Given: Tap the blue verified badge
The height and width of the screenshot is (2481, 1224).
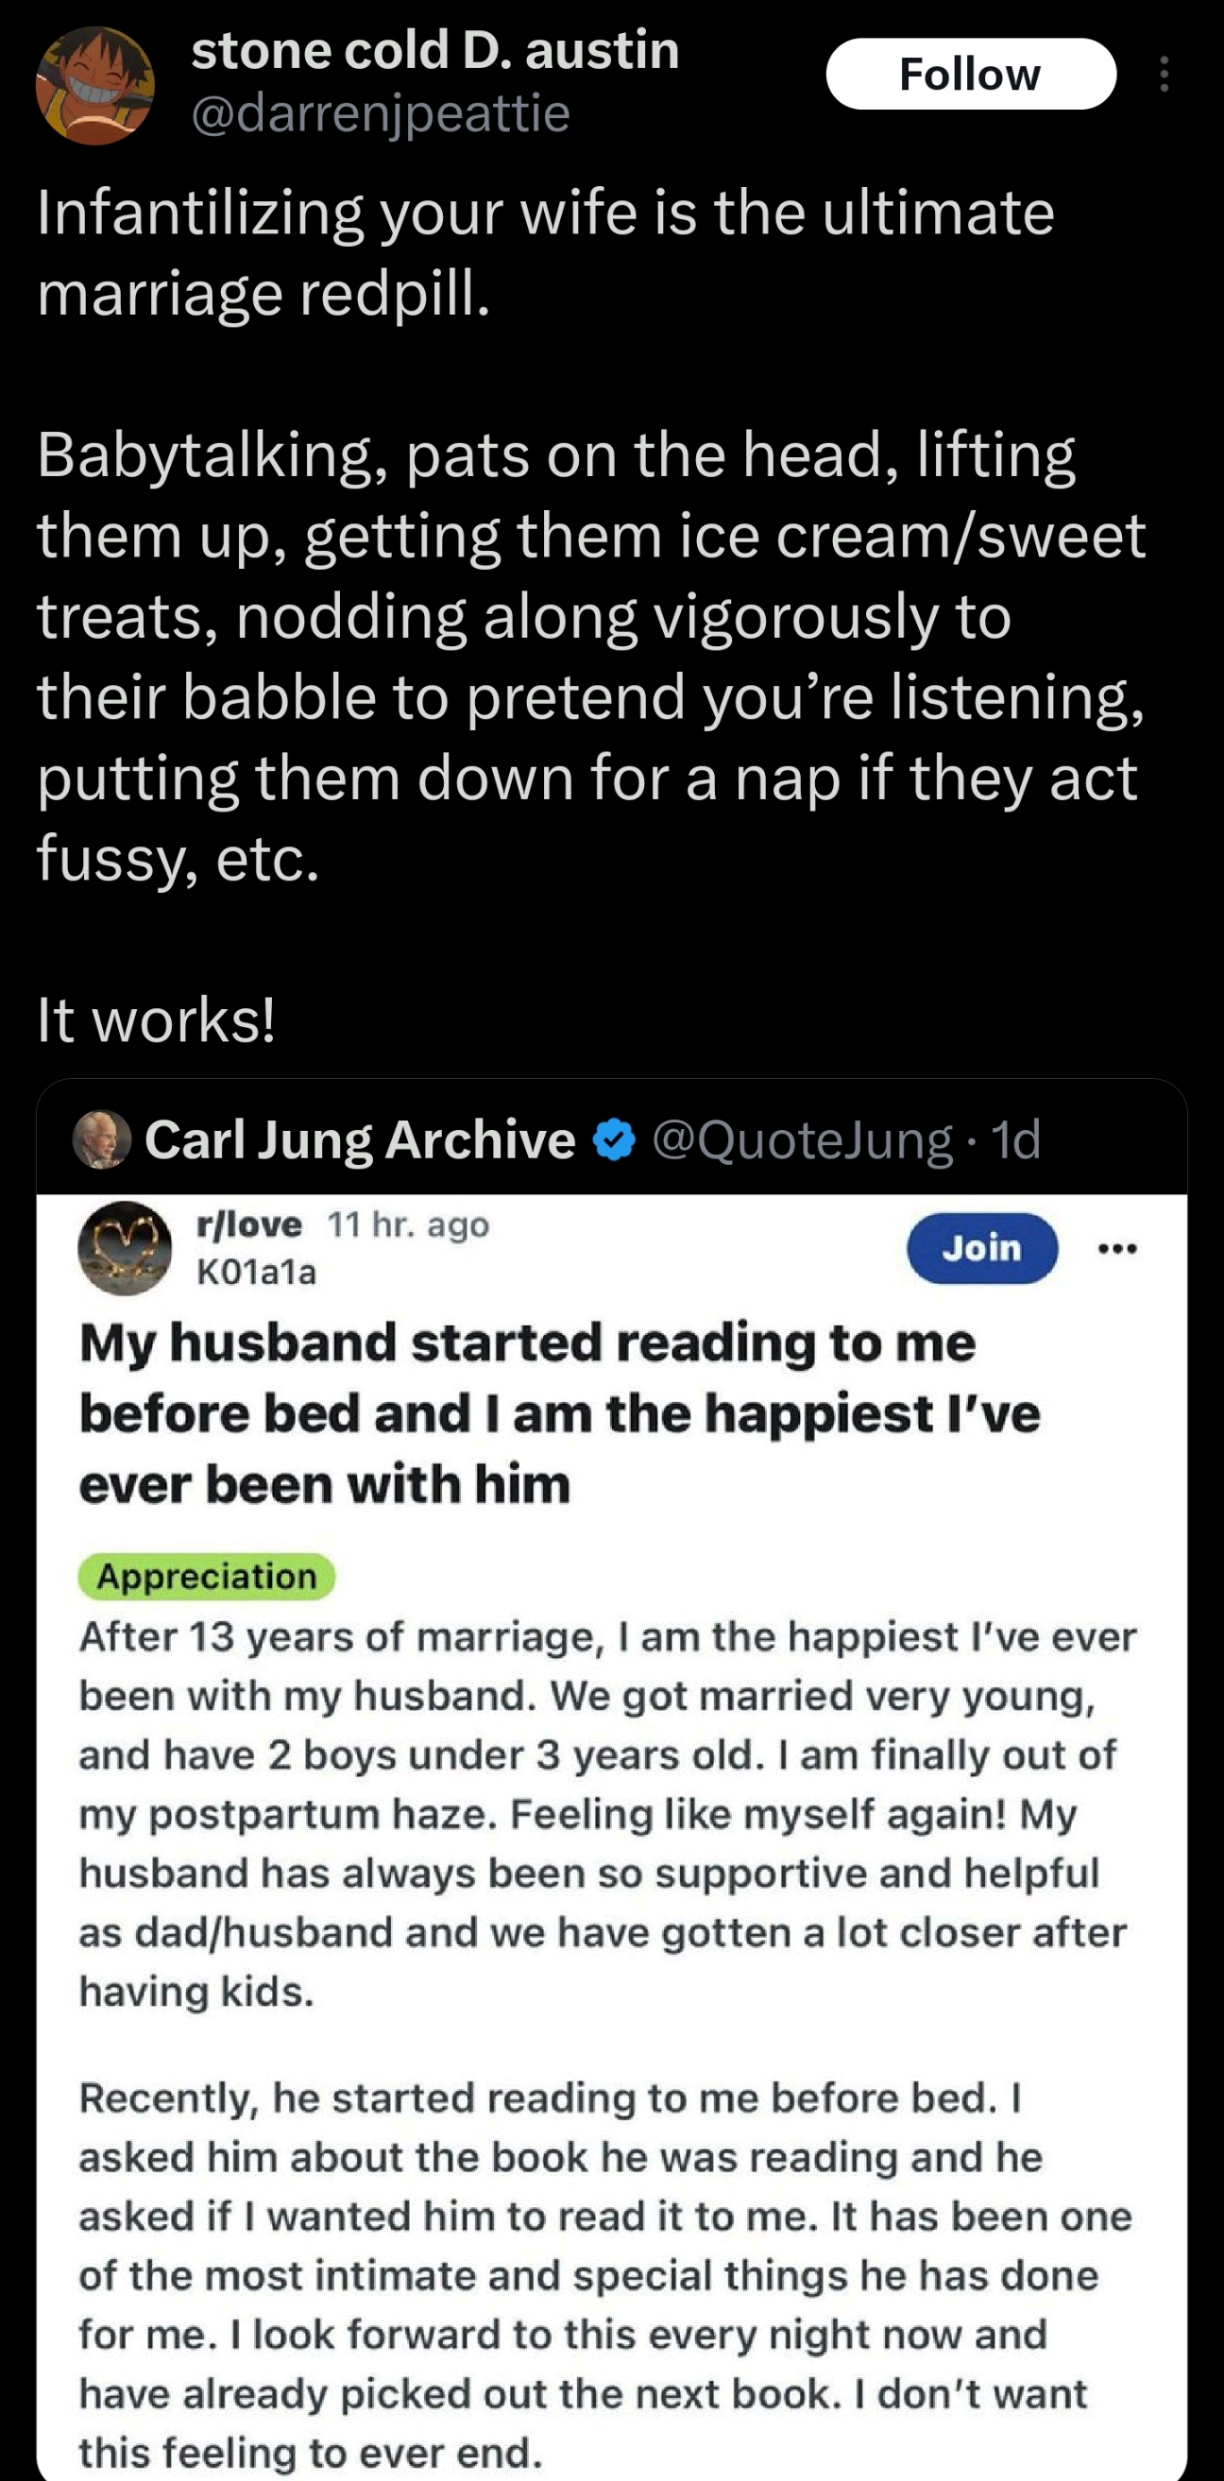Looking at the screenshot, I should click(615, 1139).
